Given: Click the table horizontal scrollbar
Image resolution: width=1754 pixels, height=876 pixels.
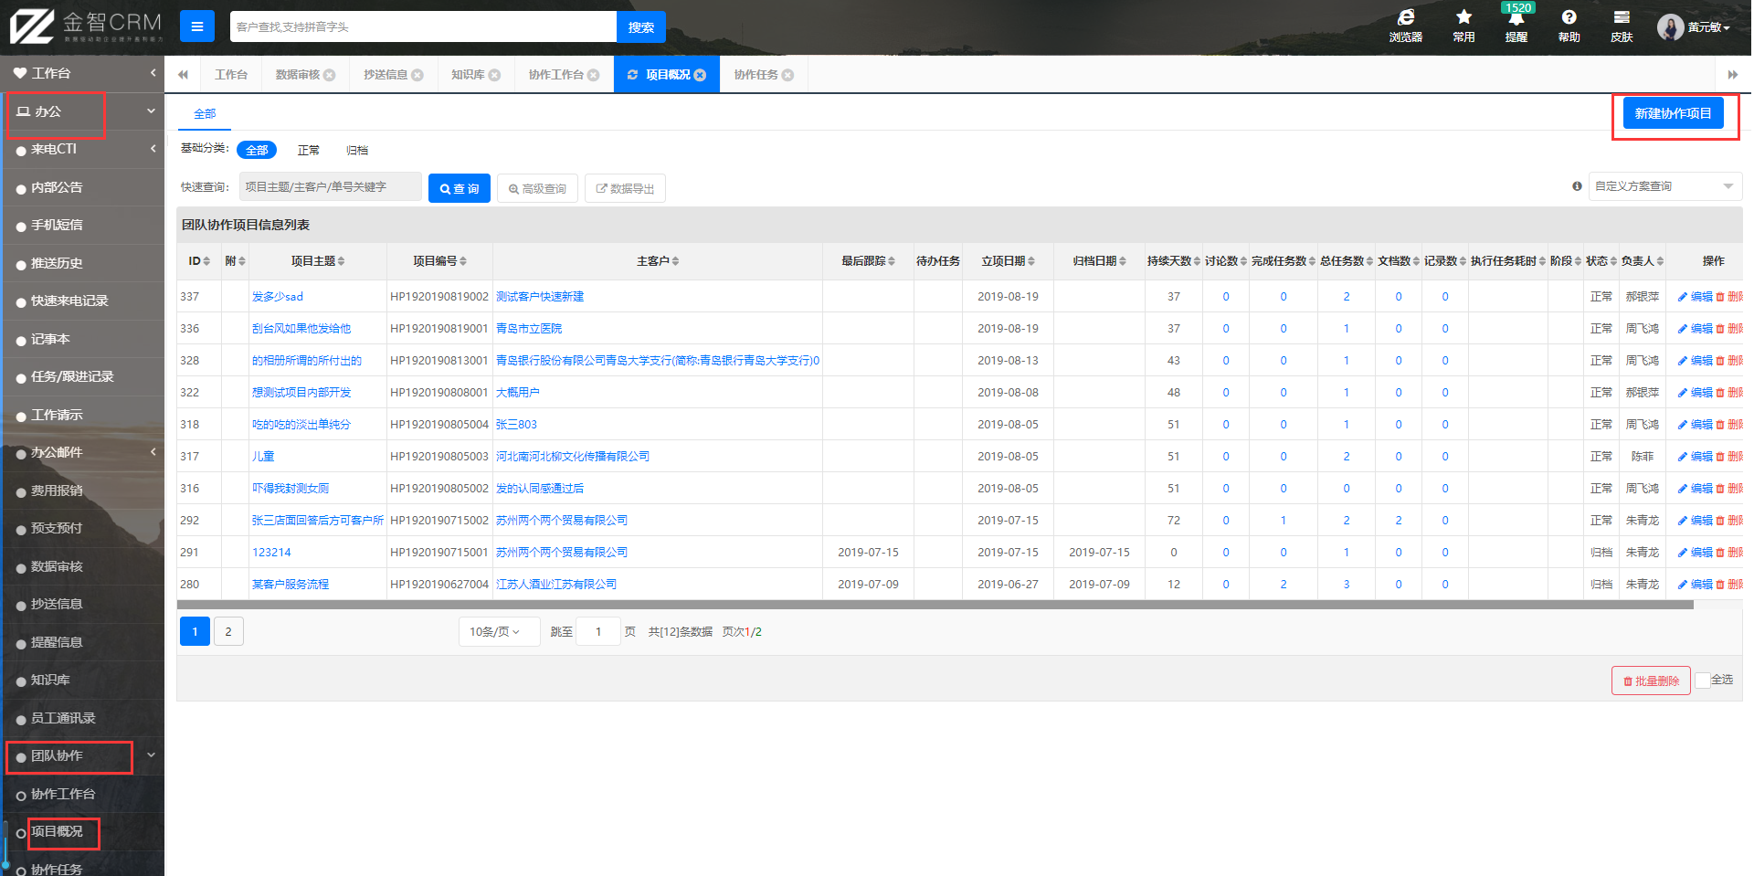Looking at the screenshot, I should (935, 605).
